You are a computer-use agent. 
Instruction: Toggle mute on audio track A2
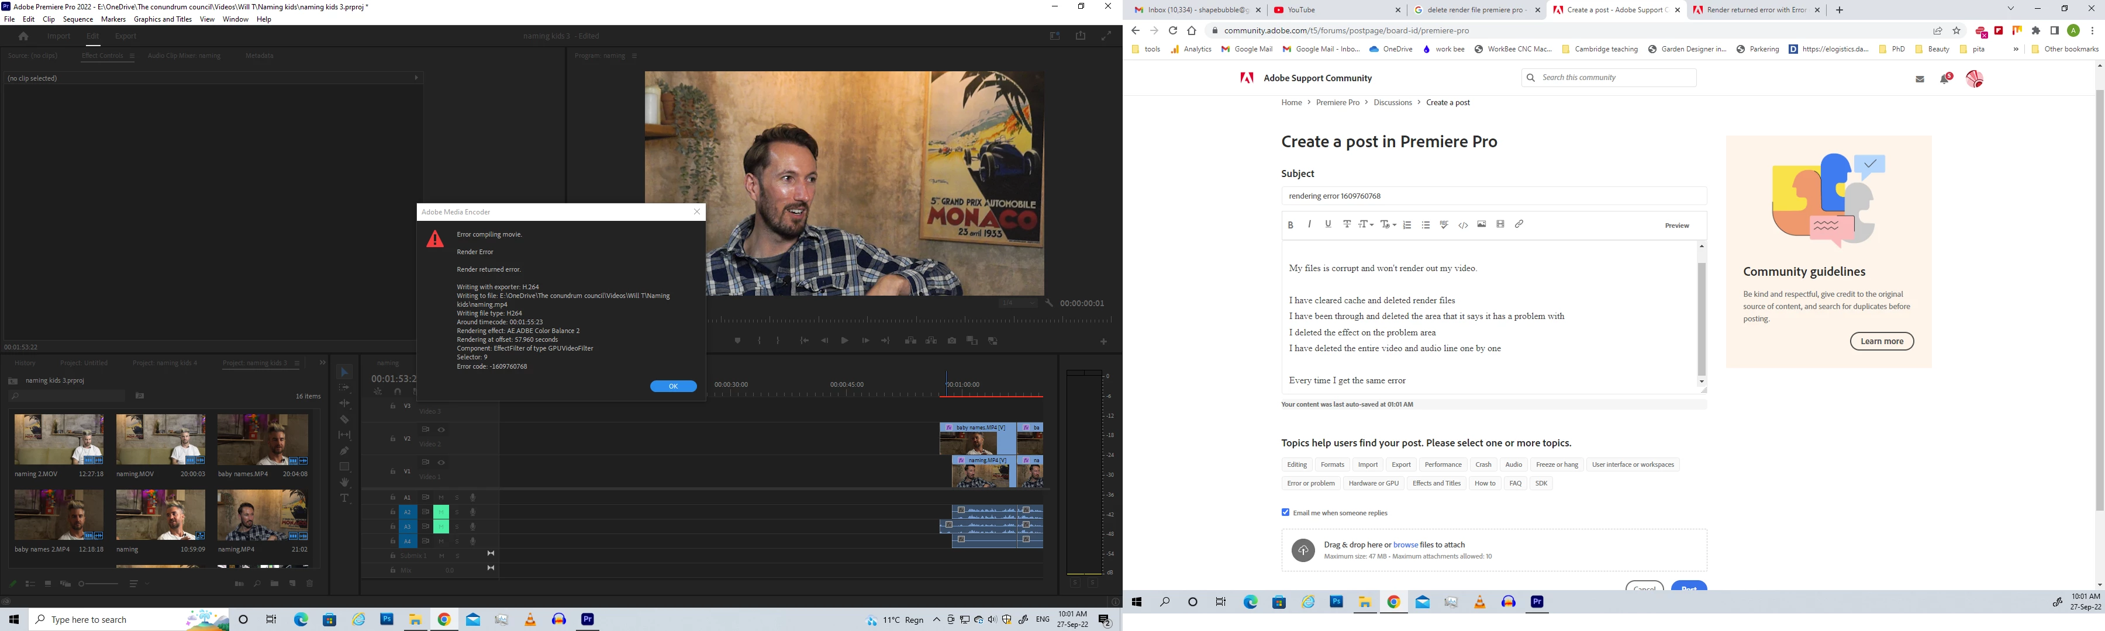[441, 512]
